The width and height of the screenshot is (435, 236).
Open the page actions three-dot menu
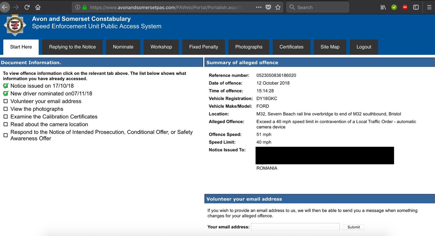click(259, 7)
